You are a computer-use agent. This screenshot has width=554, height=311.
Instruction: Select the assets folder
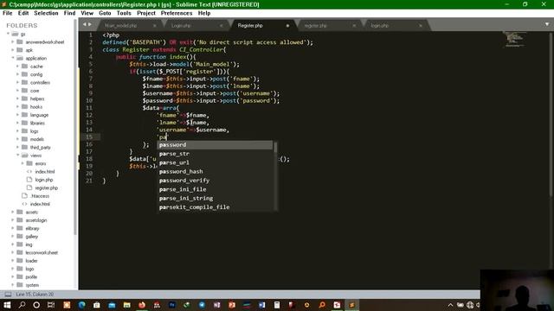(31, 213)
